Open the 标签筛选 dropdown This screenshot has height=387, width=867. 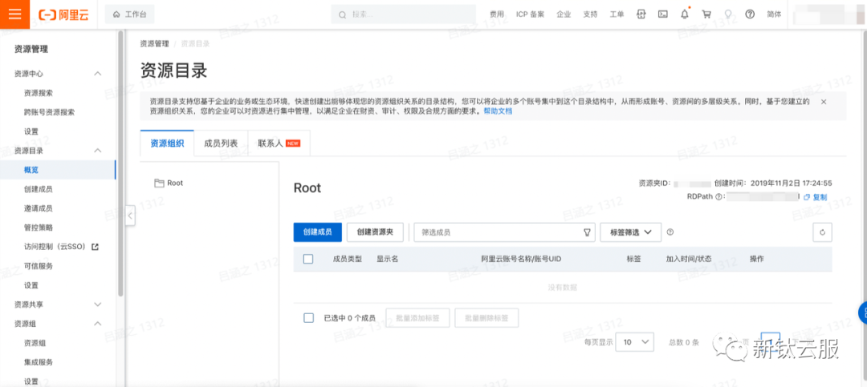(x=631, y=232)
